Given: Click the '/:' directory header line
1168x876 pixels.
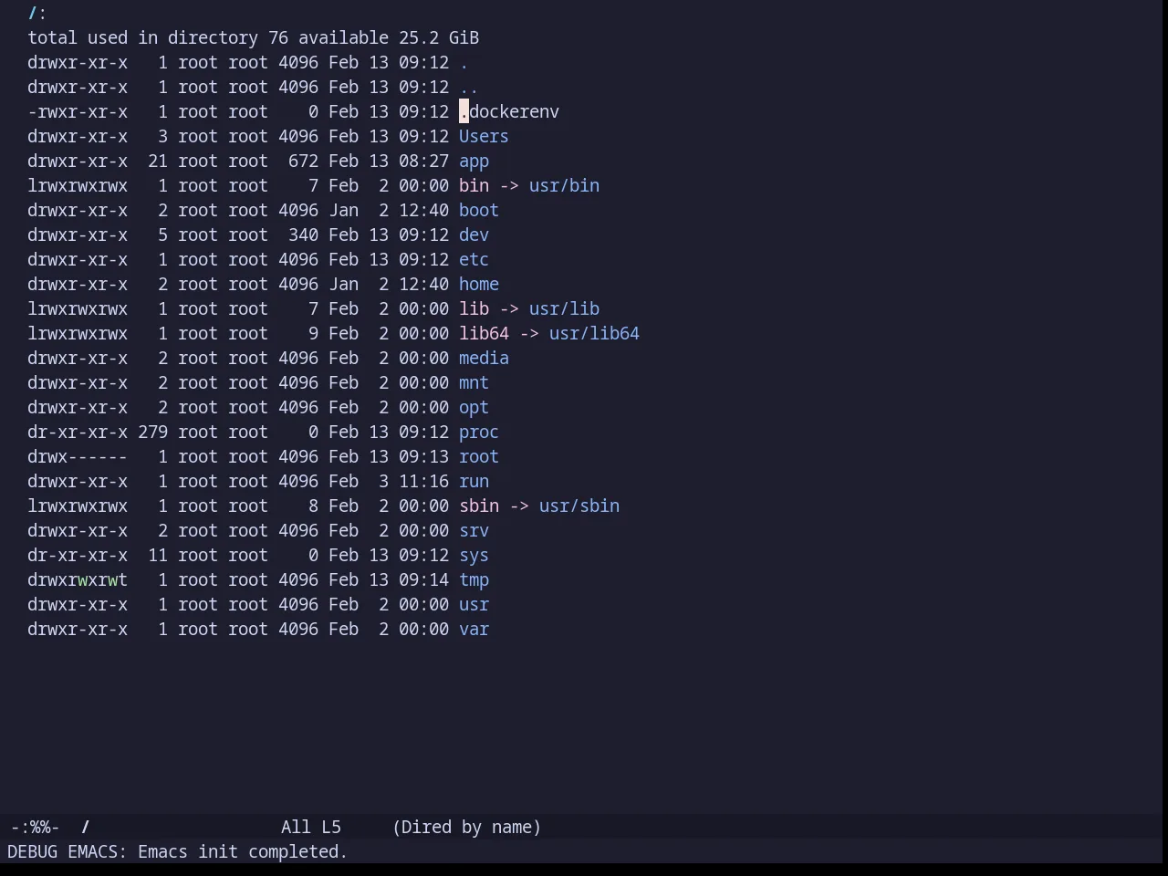Looking at the screenshot, I should (37, 13).
